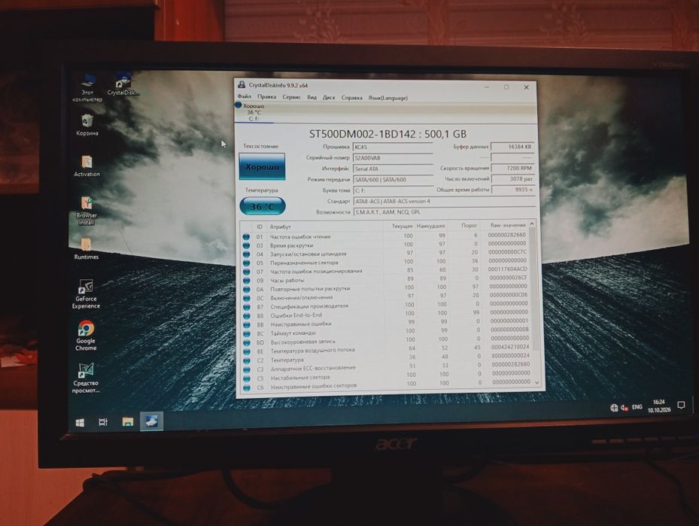Click the CrystalDiskInfo taskbar button
The width and height of the screenshot is (699, 526).
[151, 421]
